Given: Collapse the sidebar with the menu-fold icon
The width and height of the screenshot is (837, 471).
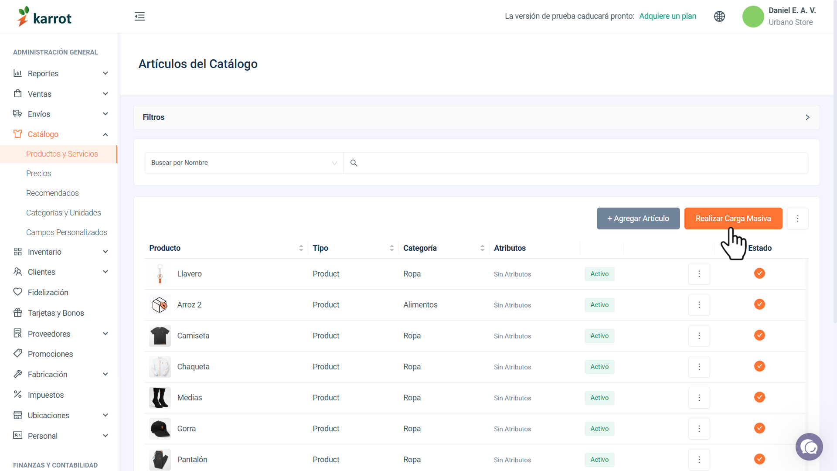Looking at the screenshot, I should click(x=139, y=17).
